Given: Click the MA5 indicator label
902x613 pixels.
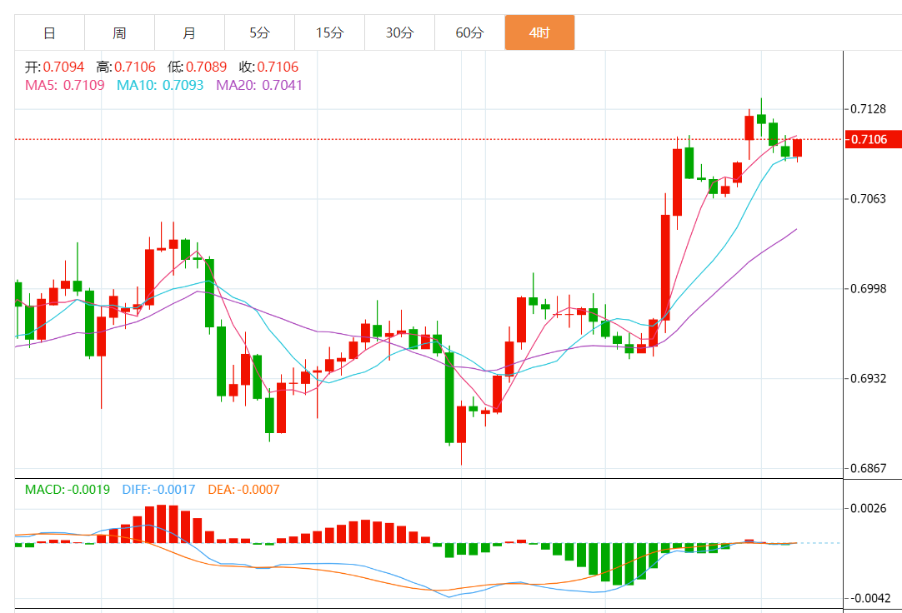Looking at the screenshot, I should 64,85.
